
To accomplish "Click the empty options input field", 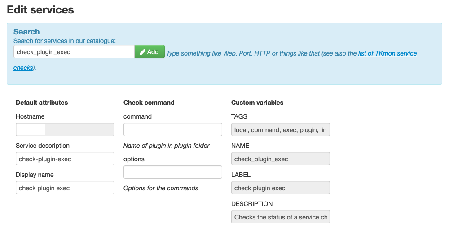I will click(173, 172).
